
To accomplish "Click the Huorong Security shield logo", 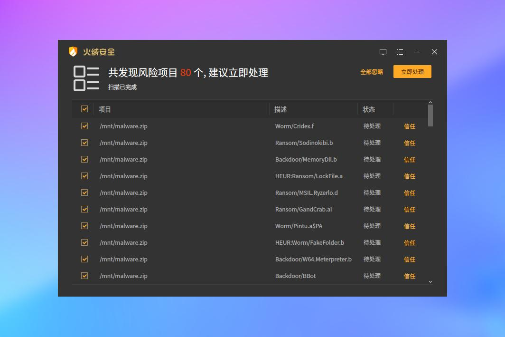I will [x=73, y=52].
